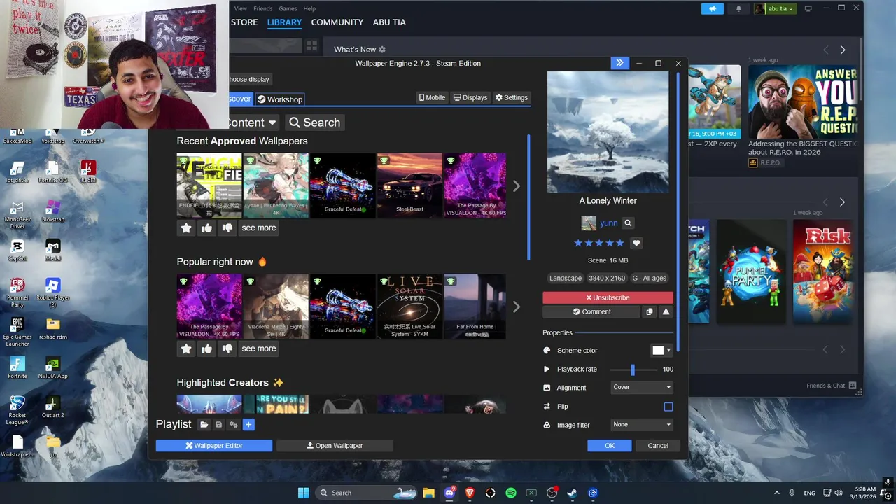This screenshot has width=896, height=504.
Task: Enable the Flip checkbox
Action: [668, 407]
